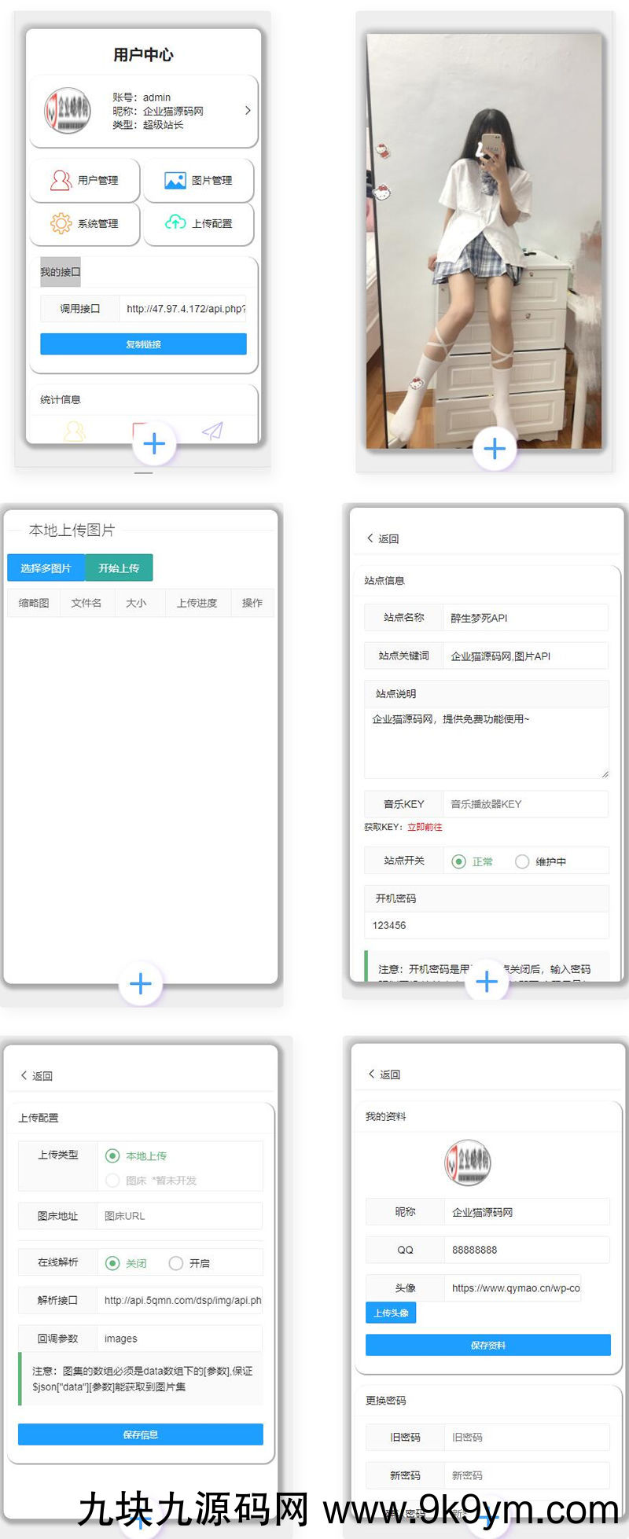Enable 开启 for online parsing
The height and width of the screenshot is (1539, 629).
click(x=176, y=1263)
